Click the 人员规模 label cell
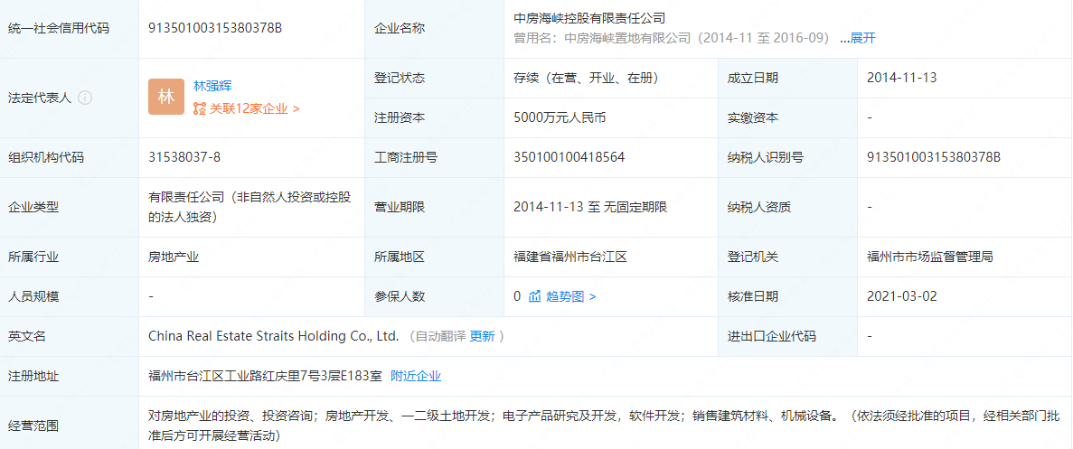Viewport: 1073px width, 449px height. (69, 296)
